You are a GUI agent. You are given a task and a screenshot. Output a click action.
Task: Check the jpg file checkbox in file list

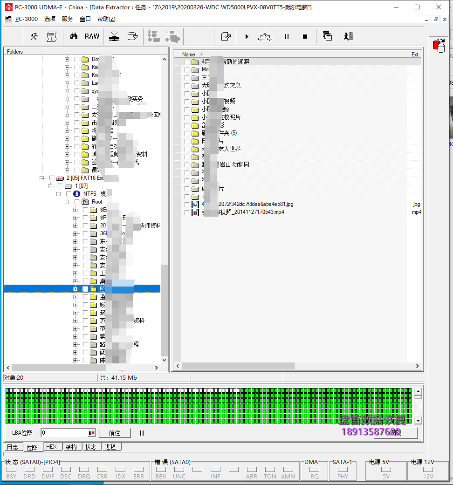click(186, 205)
